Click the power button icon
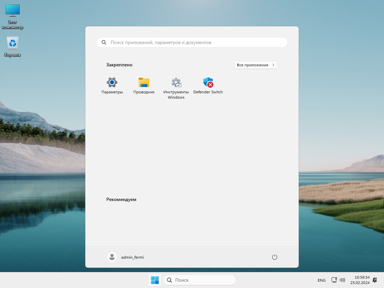Viewport: 384px width, 288px height. point(275,257)
